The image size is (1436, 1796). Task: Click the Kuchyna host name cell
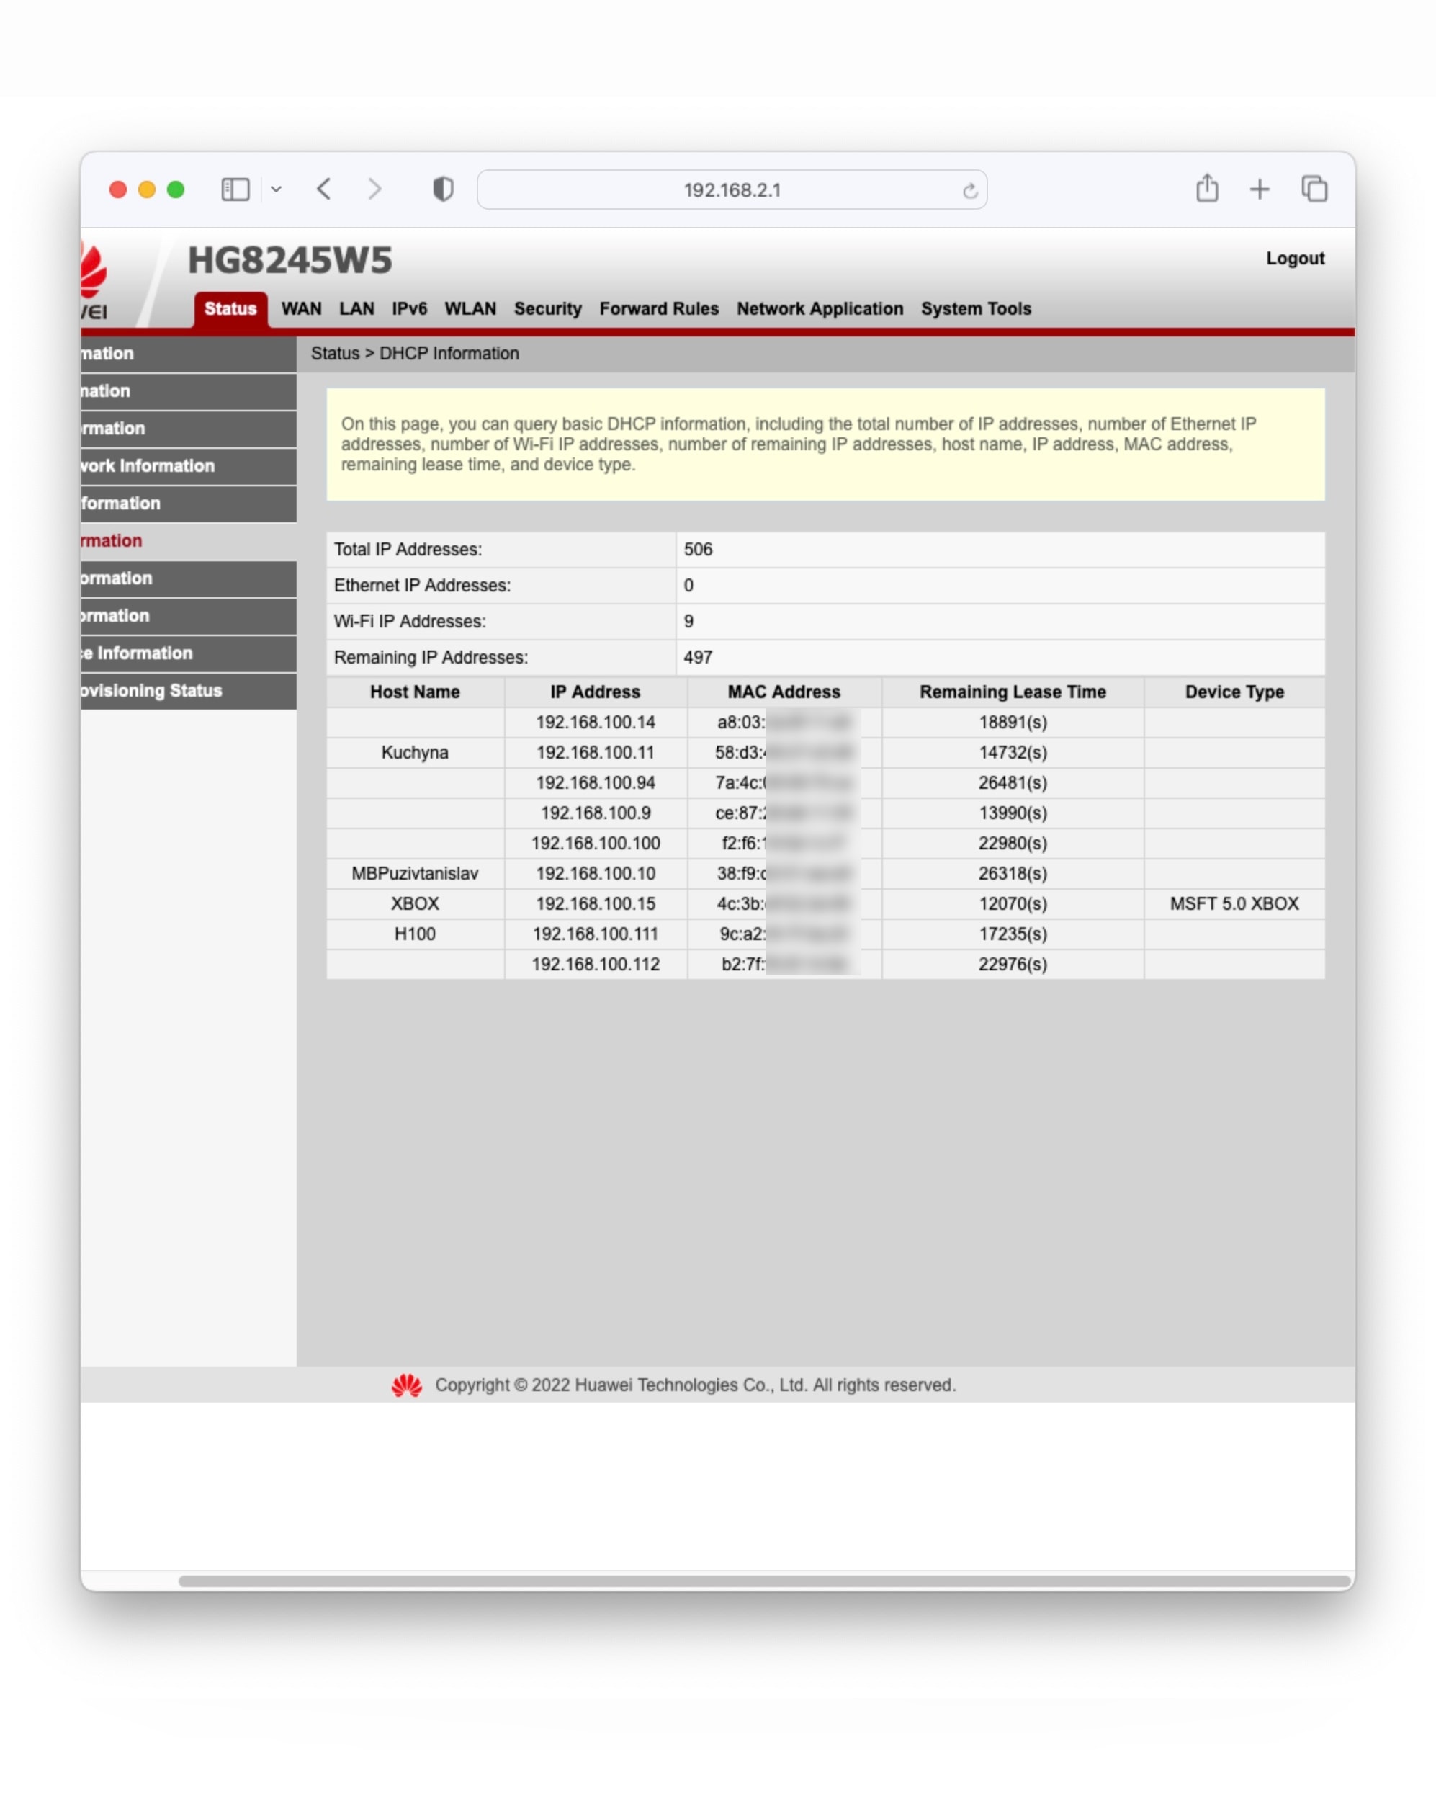(x=415, y=752)
